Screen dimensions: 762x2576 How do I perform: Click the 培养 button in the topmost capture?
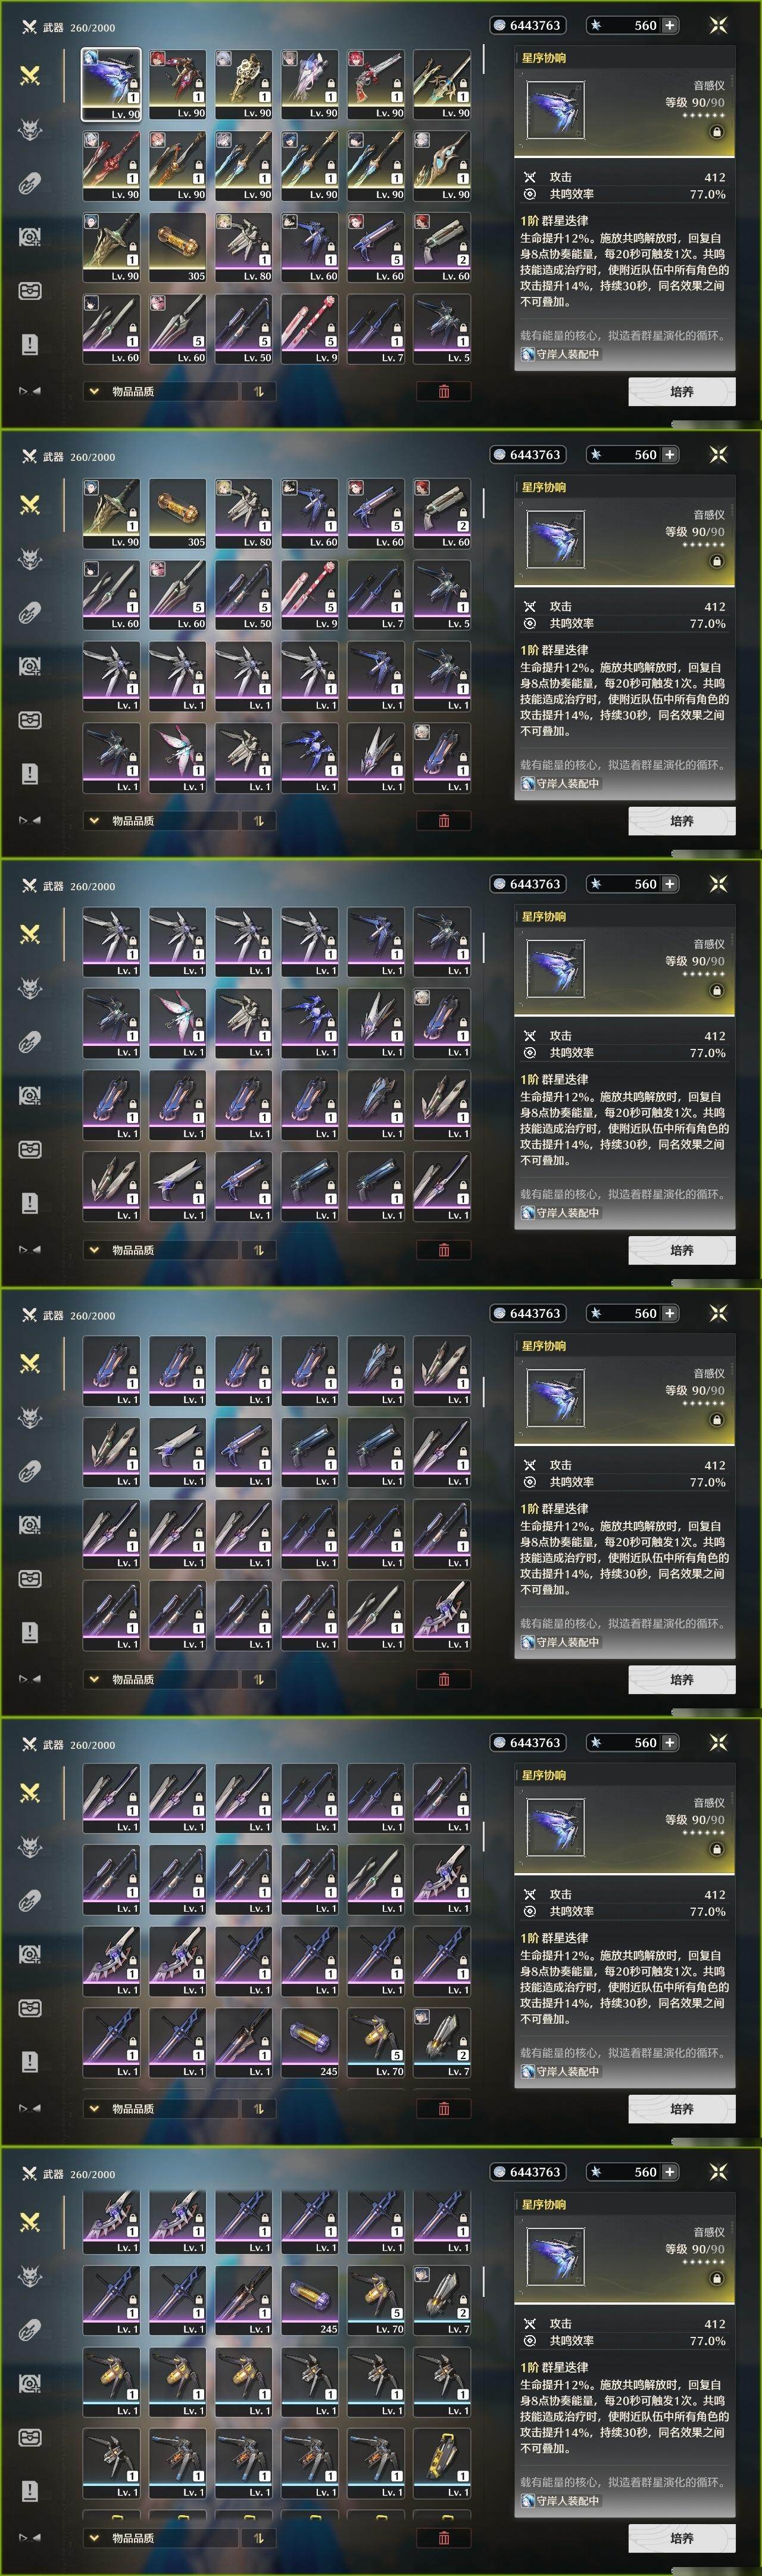(x=681, y=392)
